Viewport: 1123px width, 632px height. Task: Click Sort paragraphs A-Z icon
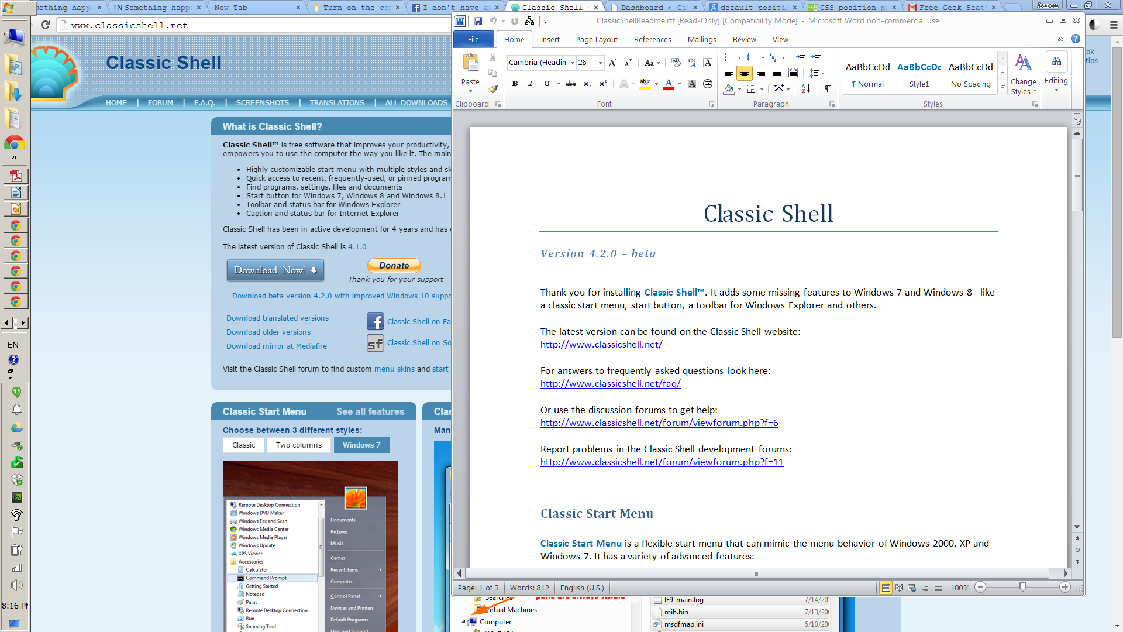click(805, 89)
